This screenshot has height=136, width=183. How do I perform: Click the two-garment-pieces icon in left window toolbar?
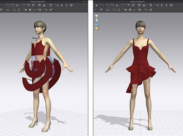tap(44, 5)
